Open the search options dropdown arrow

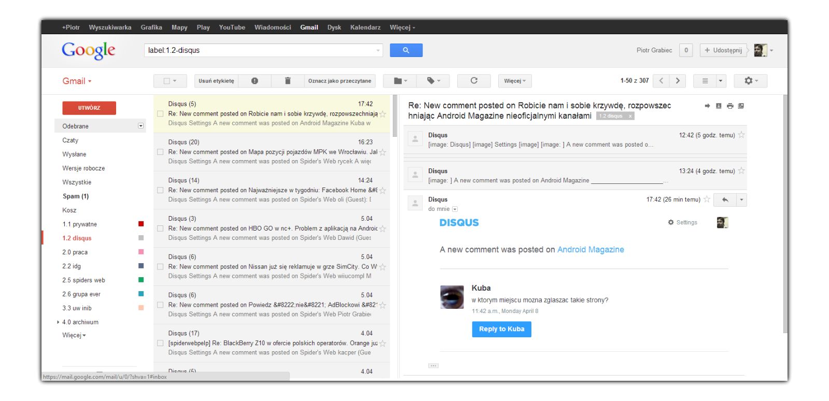click(378, 51)
